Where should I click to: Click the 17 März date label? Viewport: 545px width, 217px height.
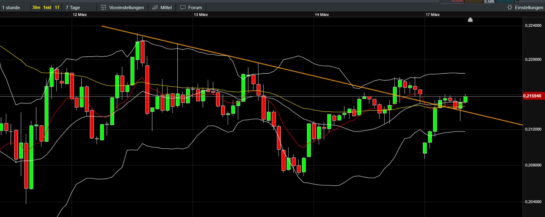(433, 15)
